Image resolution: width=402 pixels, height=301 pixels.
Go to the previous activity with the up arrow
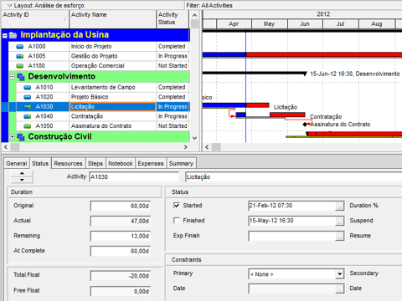pyautogui.click(x=22, y=174)
